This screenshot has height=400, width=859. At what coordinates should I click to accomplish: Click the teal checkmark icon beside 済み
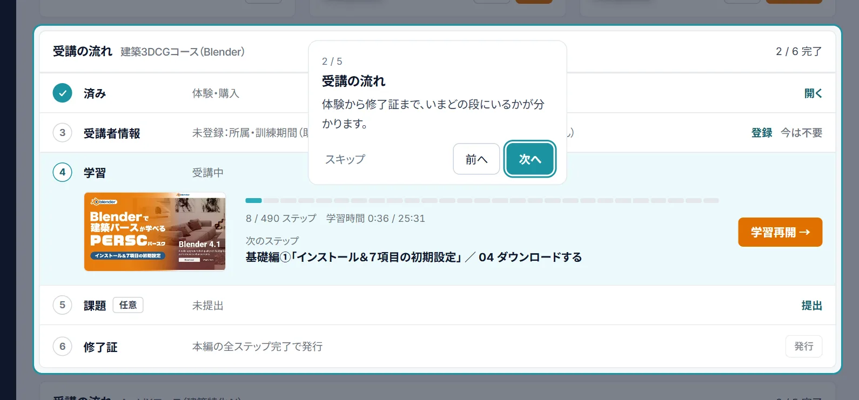[62, 93]
